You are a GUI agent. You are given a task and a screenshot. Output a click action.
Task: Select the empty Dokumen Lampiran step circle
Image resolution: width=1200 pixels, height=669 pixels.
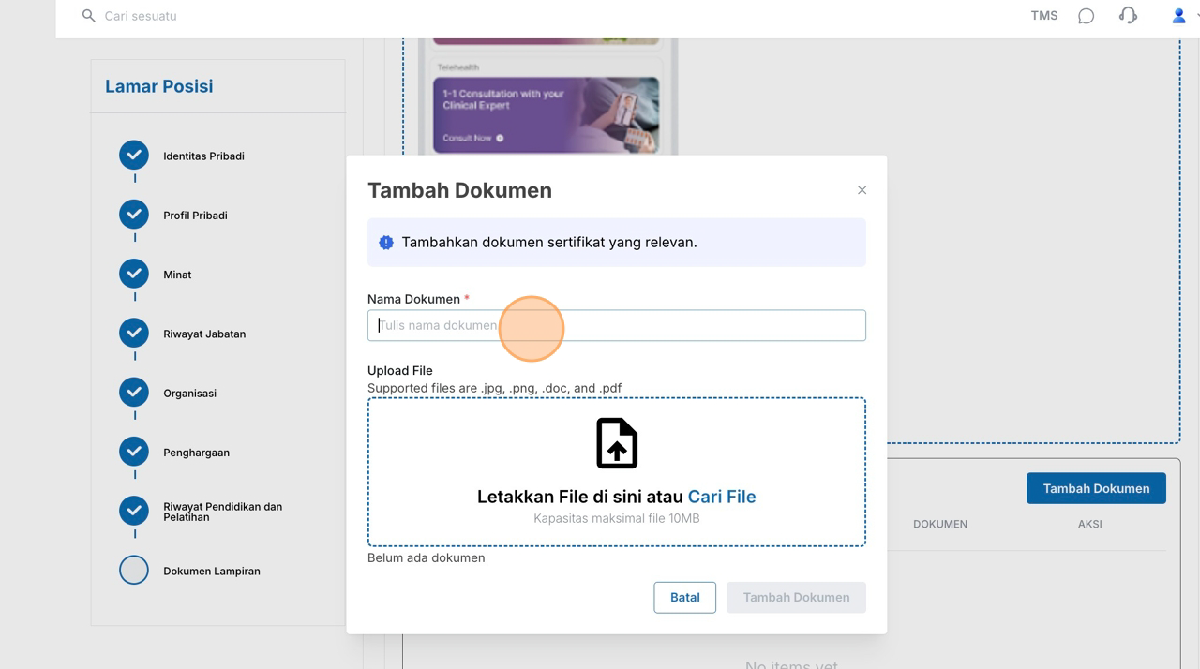[x=134, y=570]
